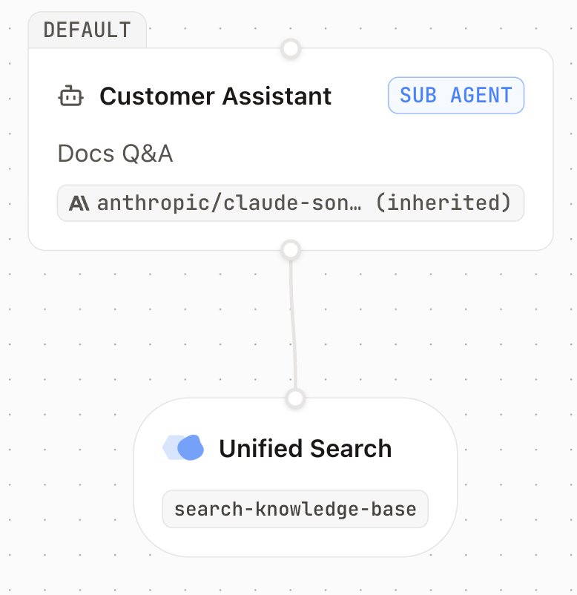Select the bottom connector handle of Customer Assistant

pyautogui.click(x=291, y=250)
